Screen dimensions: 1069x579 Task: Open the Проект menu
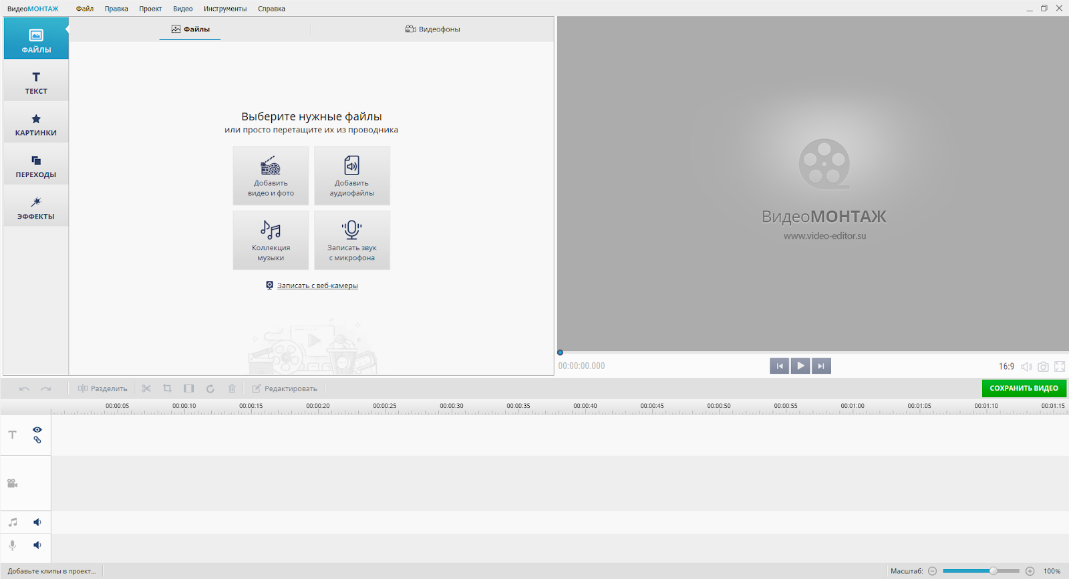pyautogui.click(x=150, y=9)
